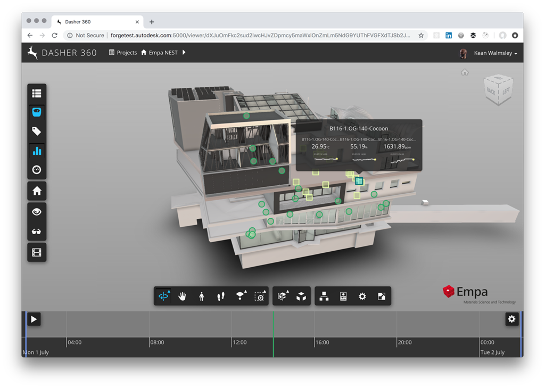Toggle the eye visibility button

pyautogui.click(x=37, y=212)
